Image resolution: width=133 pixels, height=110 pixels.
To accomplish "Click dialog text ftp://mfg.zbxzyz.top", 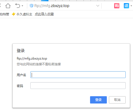I will (x=32, y=59).
